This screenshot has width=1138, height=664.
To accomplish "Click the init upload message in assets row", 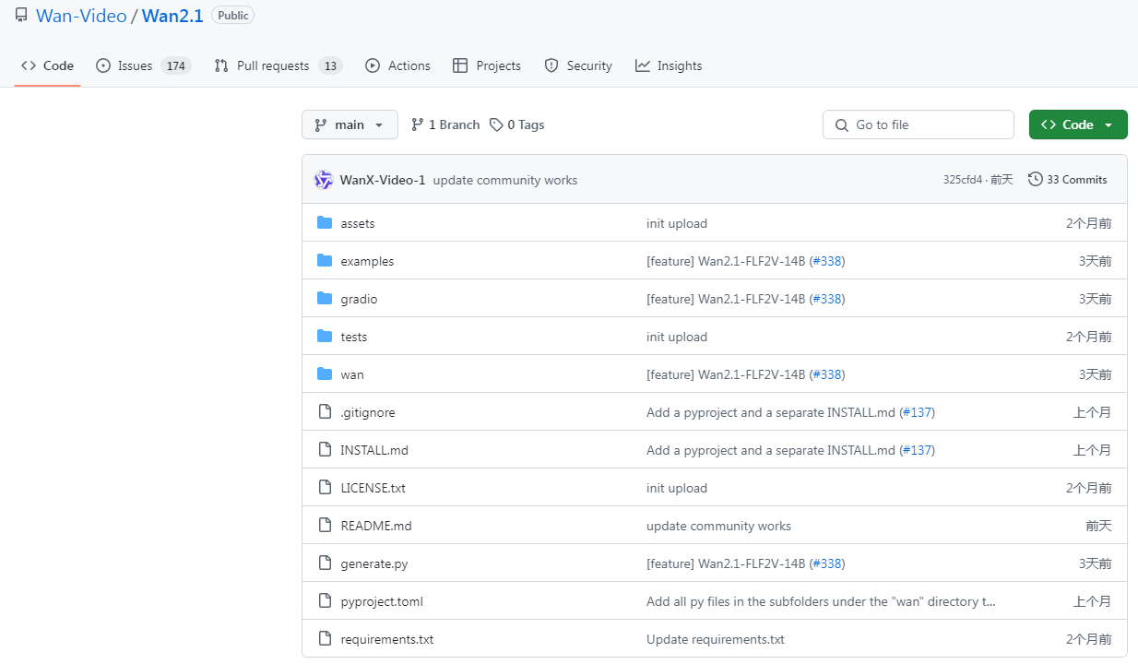I will 677,223.
